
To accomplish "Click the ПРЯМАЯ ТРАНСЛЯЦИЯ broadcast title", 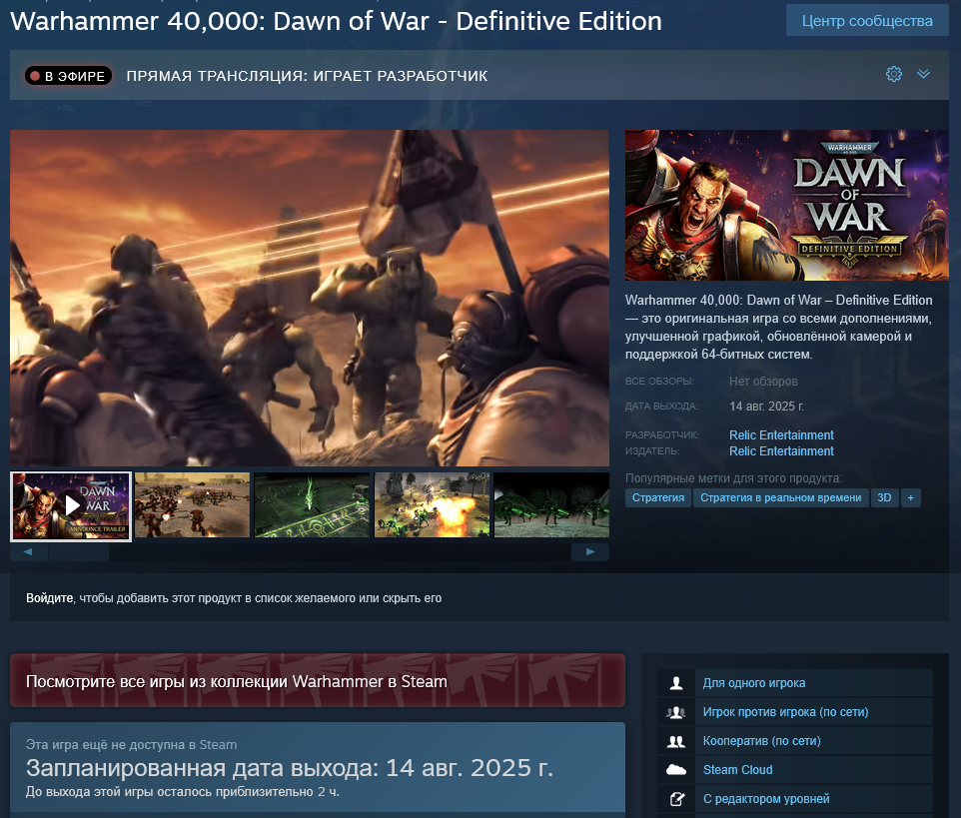I will tap(307, 76).
